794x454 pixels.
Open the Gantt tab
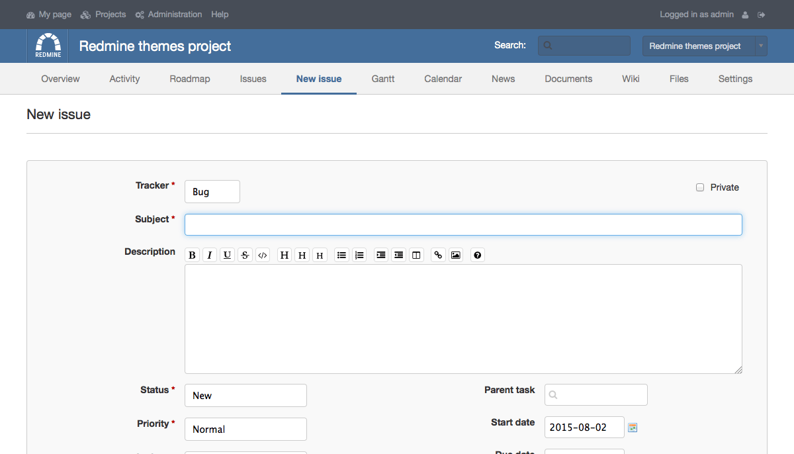pos(383,79)
